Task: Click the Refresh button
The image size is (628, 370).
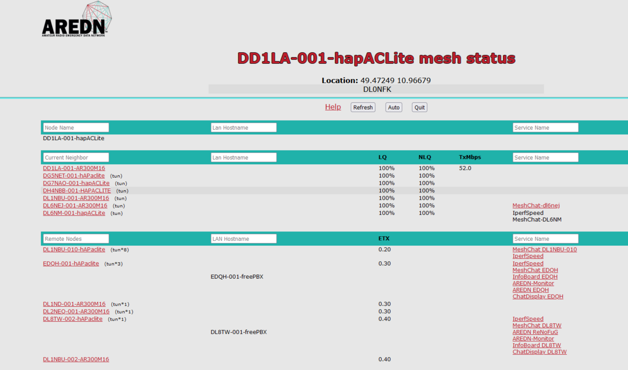Action: click(363, 108)
